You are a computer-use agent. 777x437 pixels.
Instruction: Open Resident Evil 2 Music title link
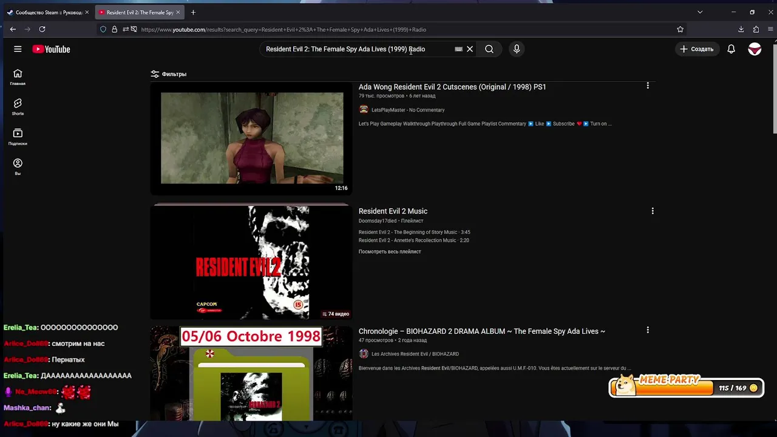[x=393, y=211]
